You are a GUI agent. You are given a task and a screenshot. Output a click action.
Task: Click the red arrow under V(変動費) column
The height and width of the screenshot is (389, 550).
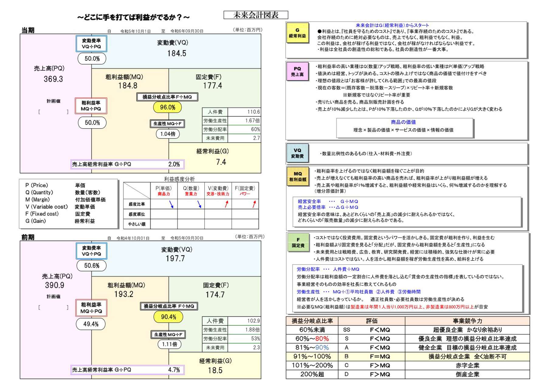pos(226,204)
